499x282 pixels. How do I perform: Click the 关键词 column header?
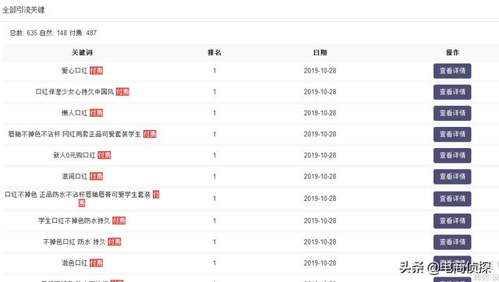click(x=82, y=52)
